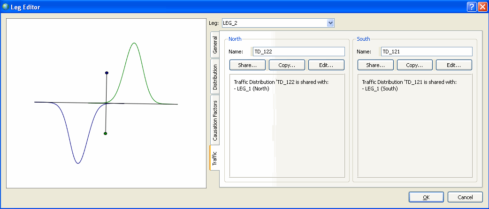The height and width of the screenshot is (209, 489).
Task: Select the Traffic tab
Action: point(214,157)
